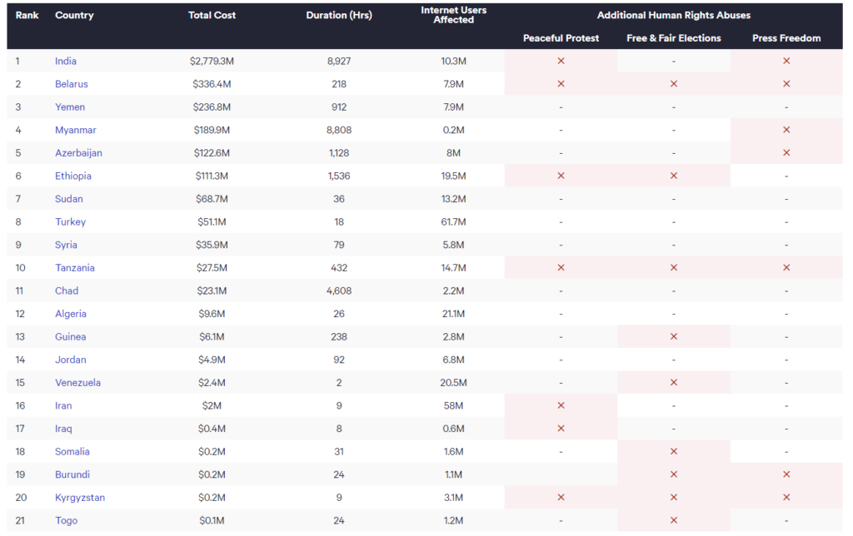This screenshot has width=853, height=536.
Task: Click Belarus's Free & Fair Elections X mark
Action: [674, 84]
